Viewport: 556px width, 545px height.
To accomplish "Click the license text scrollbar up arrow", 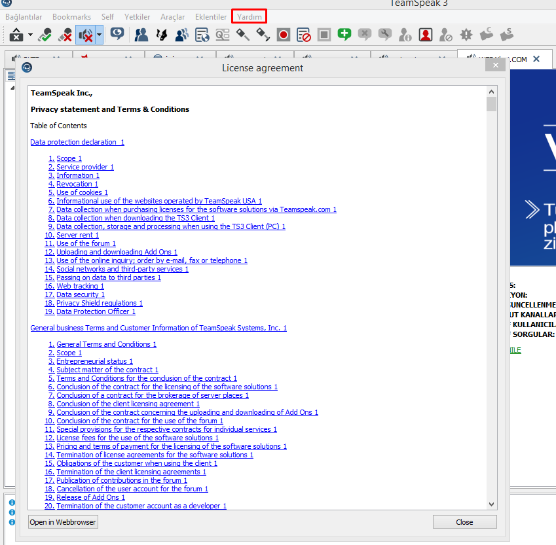I will pos(491,92).
